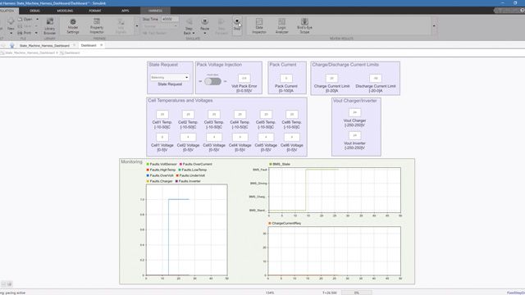Click the zoom percentage in the status bar

click(x=270, y=293)
